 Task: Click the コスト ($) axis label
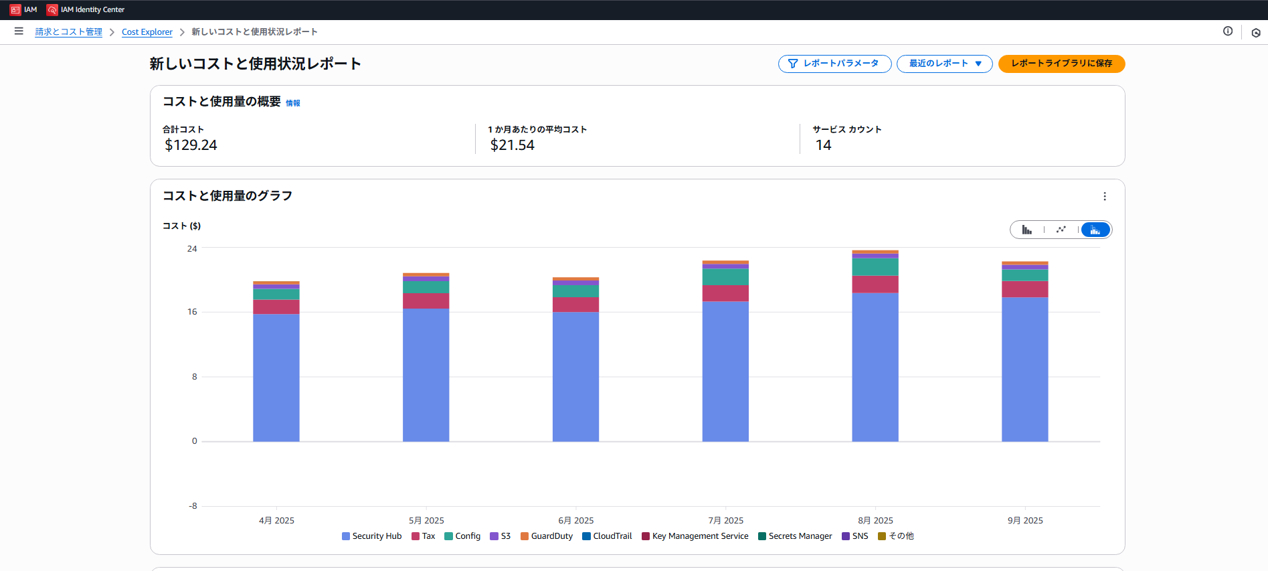pos(181,226)
